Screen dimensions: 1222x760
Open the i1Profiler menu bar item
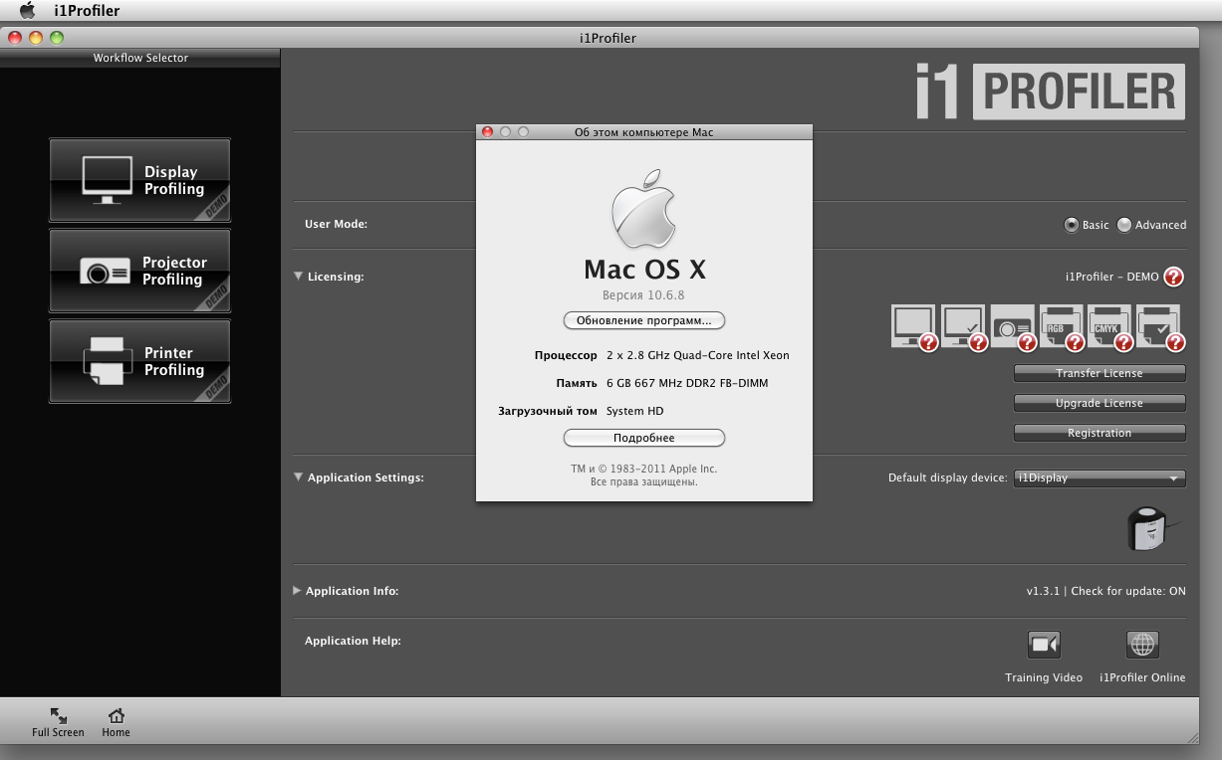pyautogui.click(x=87, y=11)
